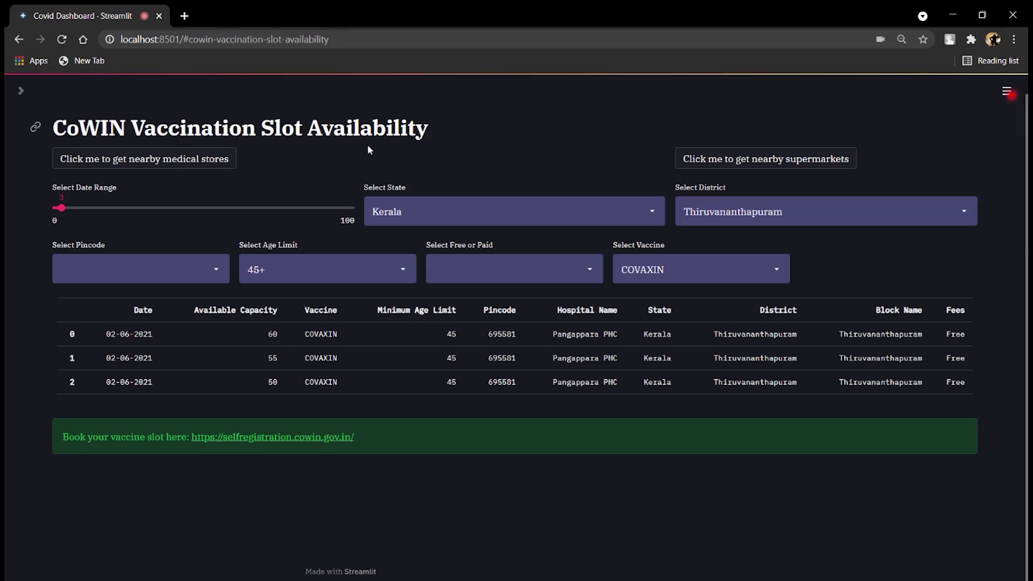Expand the collapsed sidebar arrow
The image size is (1033, 581).
coord(20,91)
